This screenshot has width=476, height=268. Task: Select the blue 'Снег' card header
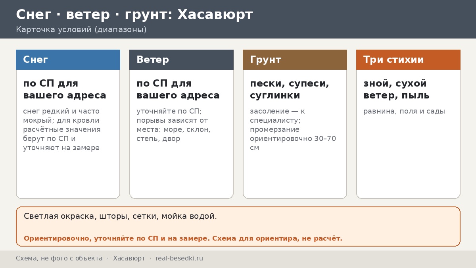(68, 60)
